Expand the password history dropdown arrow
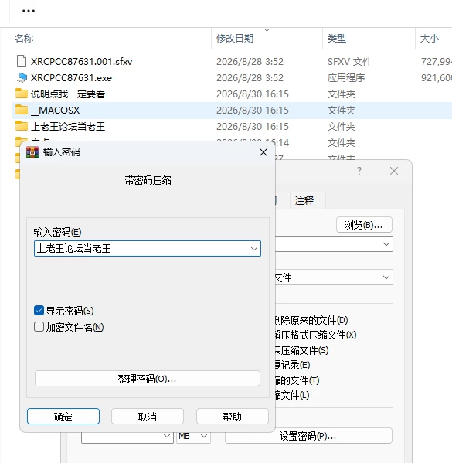 pos(254,249)
